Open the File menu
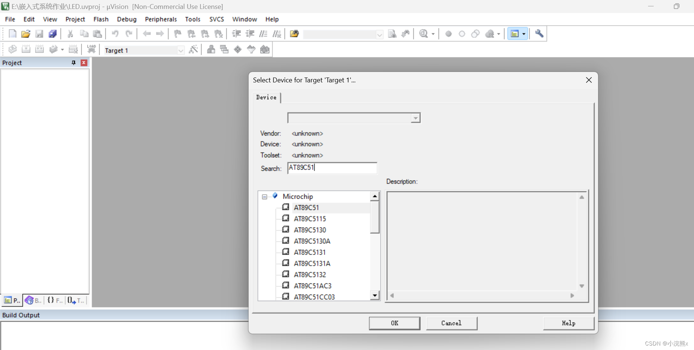The width and height of the screenshot is (694, 350). (x=10, y=19)
